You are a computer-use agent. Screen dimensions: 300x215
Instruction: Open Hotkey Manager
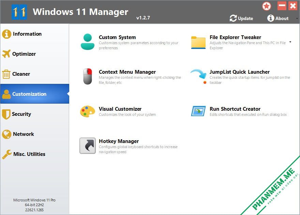click(x=119, y=141)
